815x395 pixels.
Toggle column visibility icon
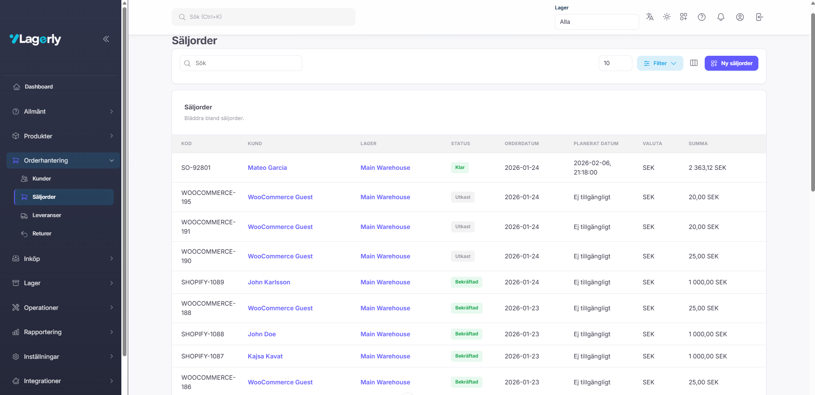click(x=693, y=63)
